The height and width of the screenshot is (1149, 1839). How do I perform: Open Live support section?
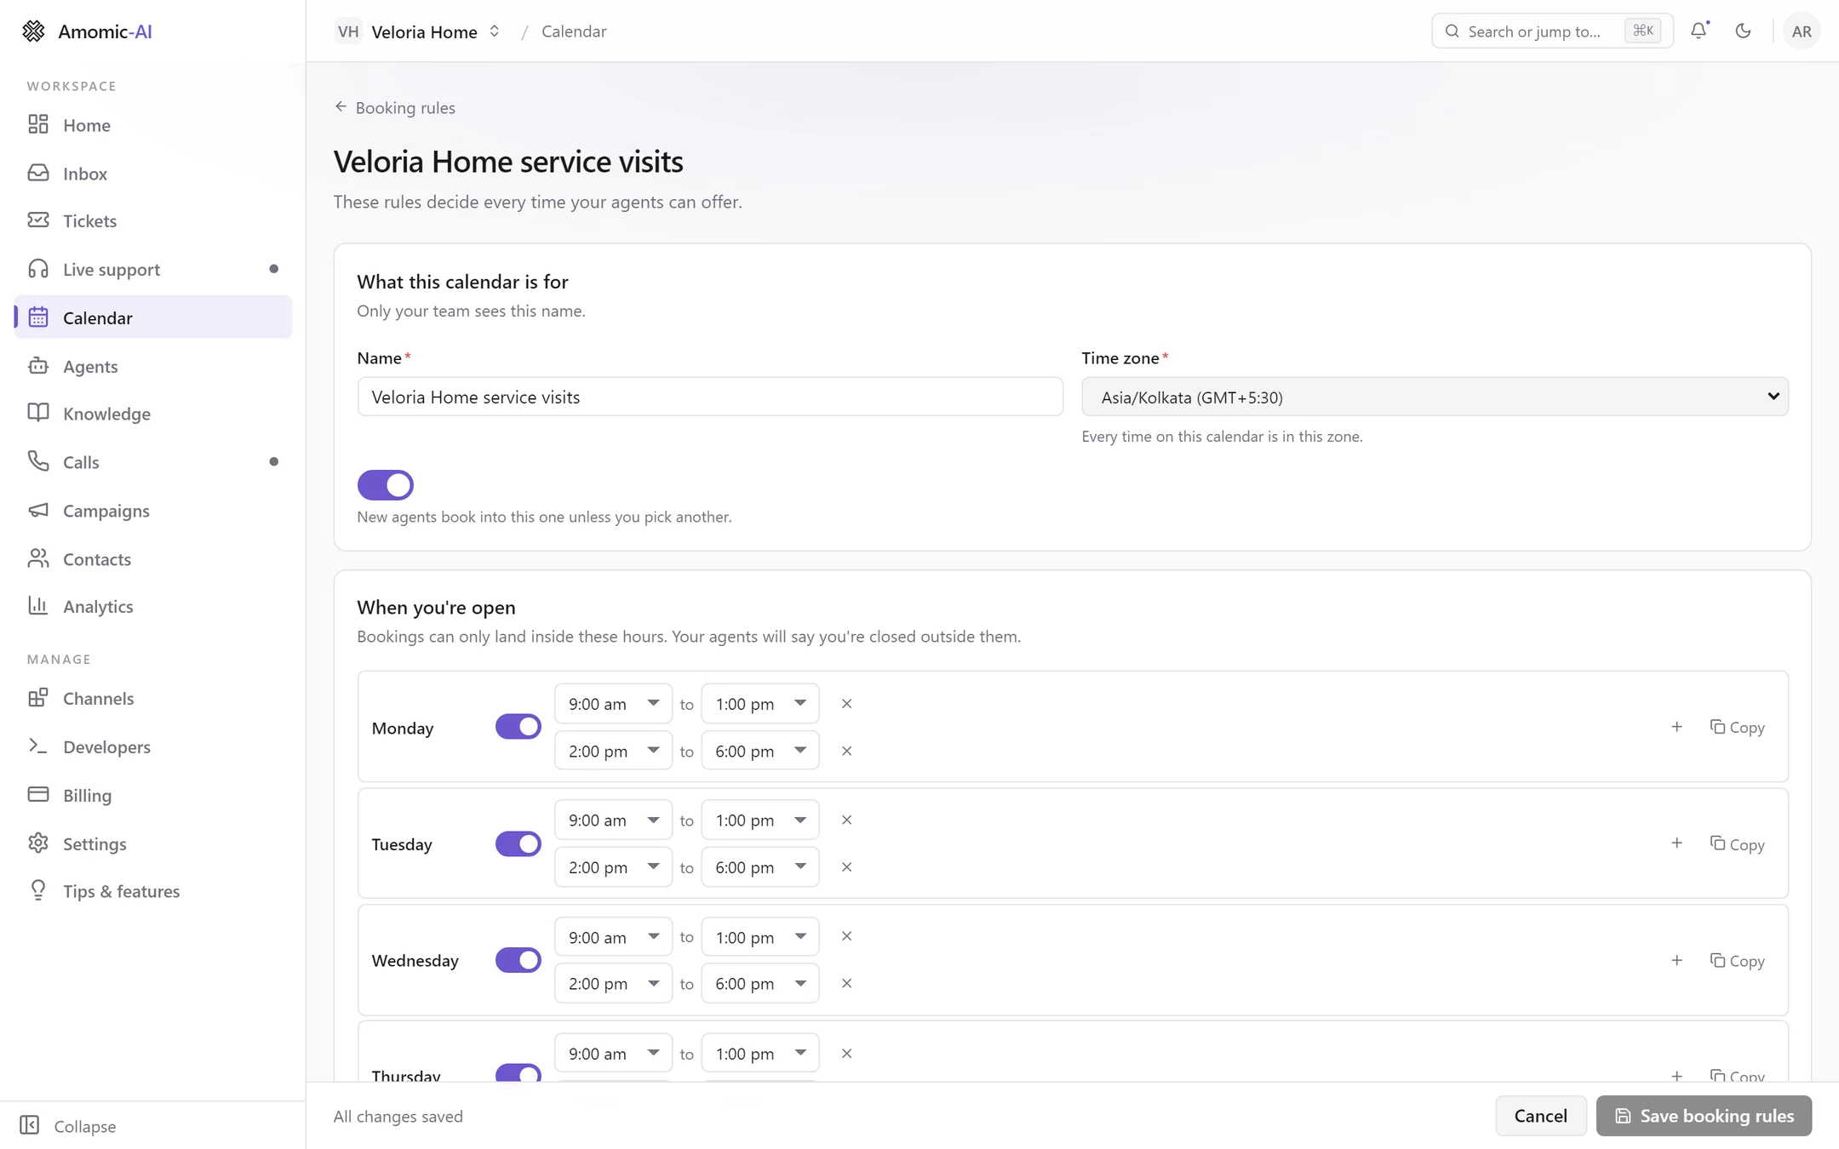153,269
